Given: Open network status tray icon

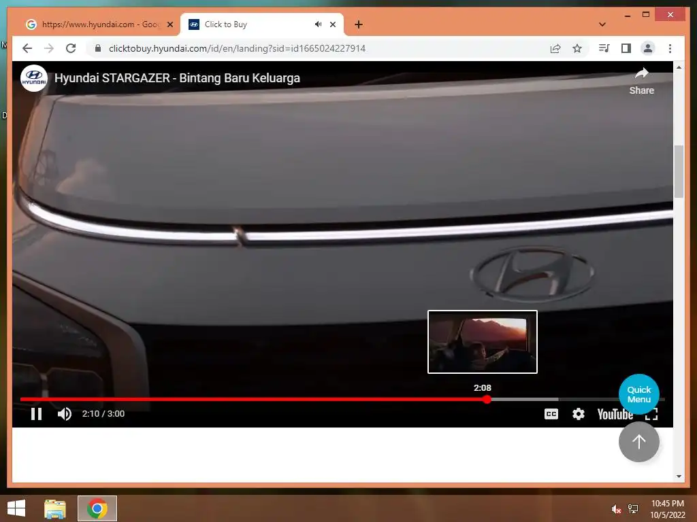Looking at the screenshot, I should 633,510.
